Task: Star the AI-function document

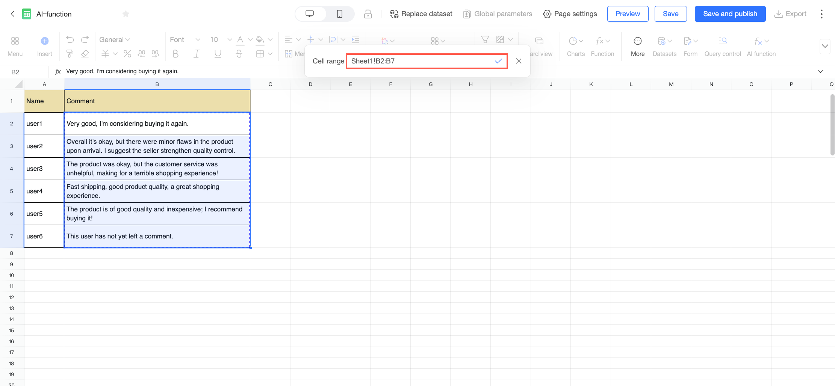Action: (x=126, y=14)
